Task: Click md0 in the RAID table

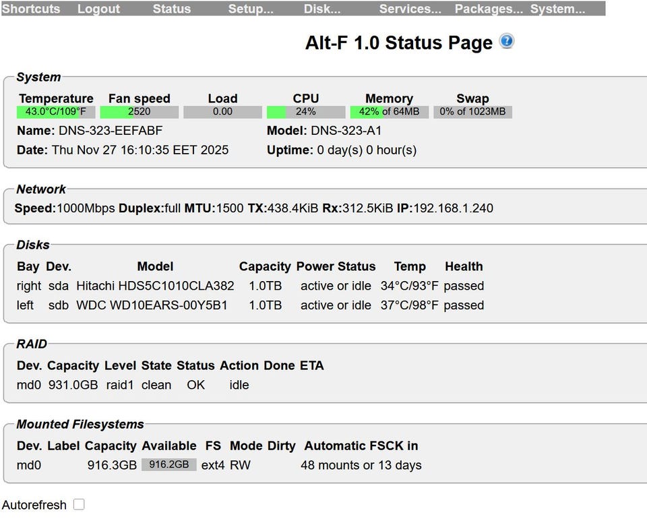Action: pyautogui.click(x=29, y=385)
